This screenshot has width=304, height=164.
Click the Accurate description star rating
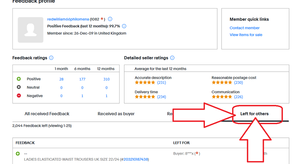click(145, 83)
